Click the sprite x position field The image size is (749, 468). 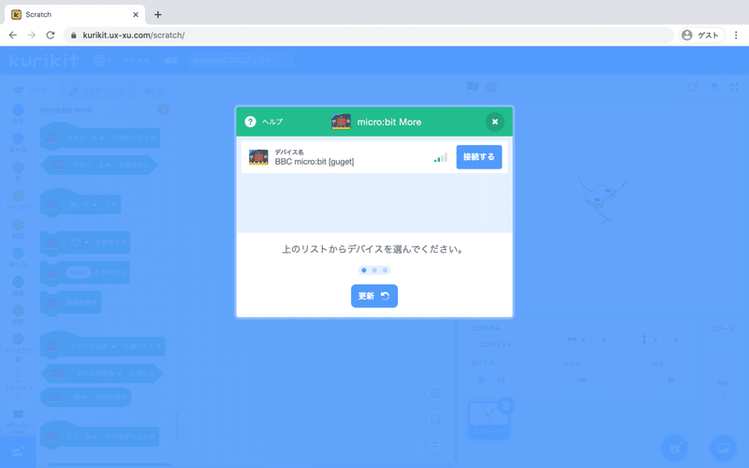pyautogui.click(x=604, y=340)
